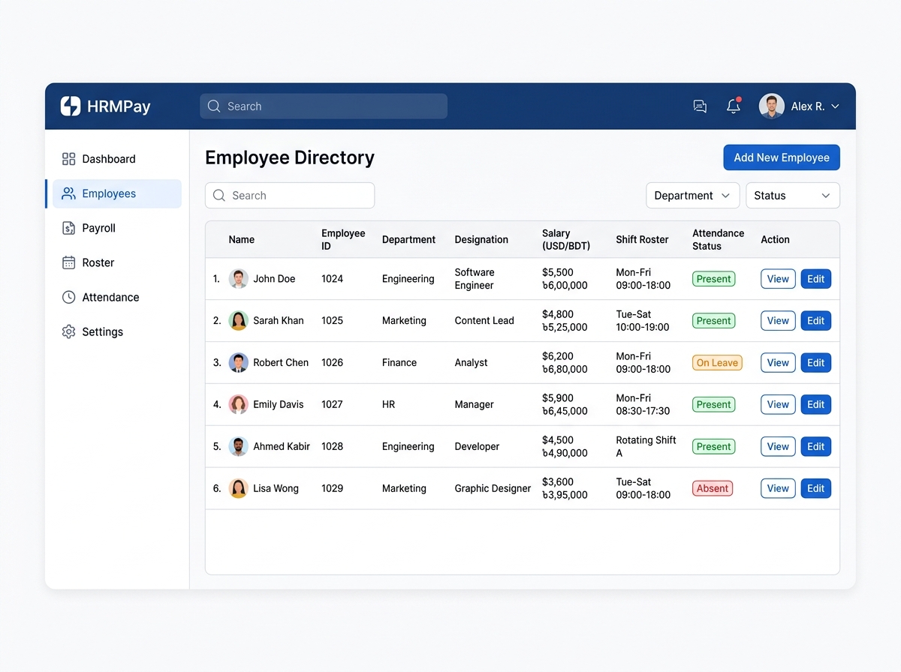
Task: Click the Software Engineer designation cell
Action: (475, 279)
